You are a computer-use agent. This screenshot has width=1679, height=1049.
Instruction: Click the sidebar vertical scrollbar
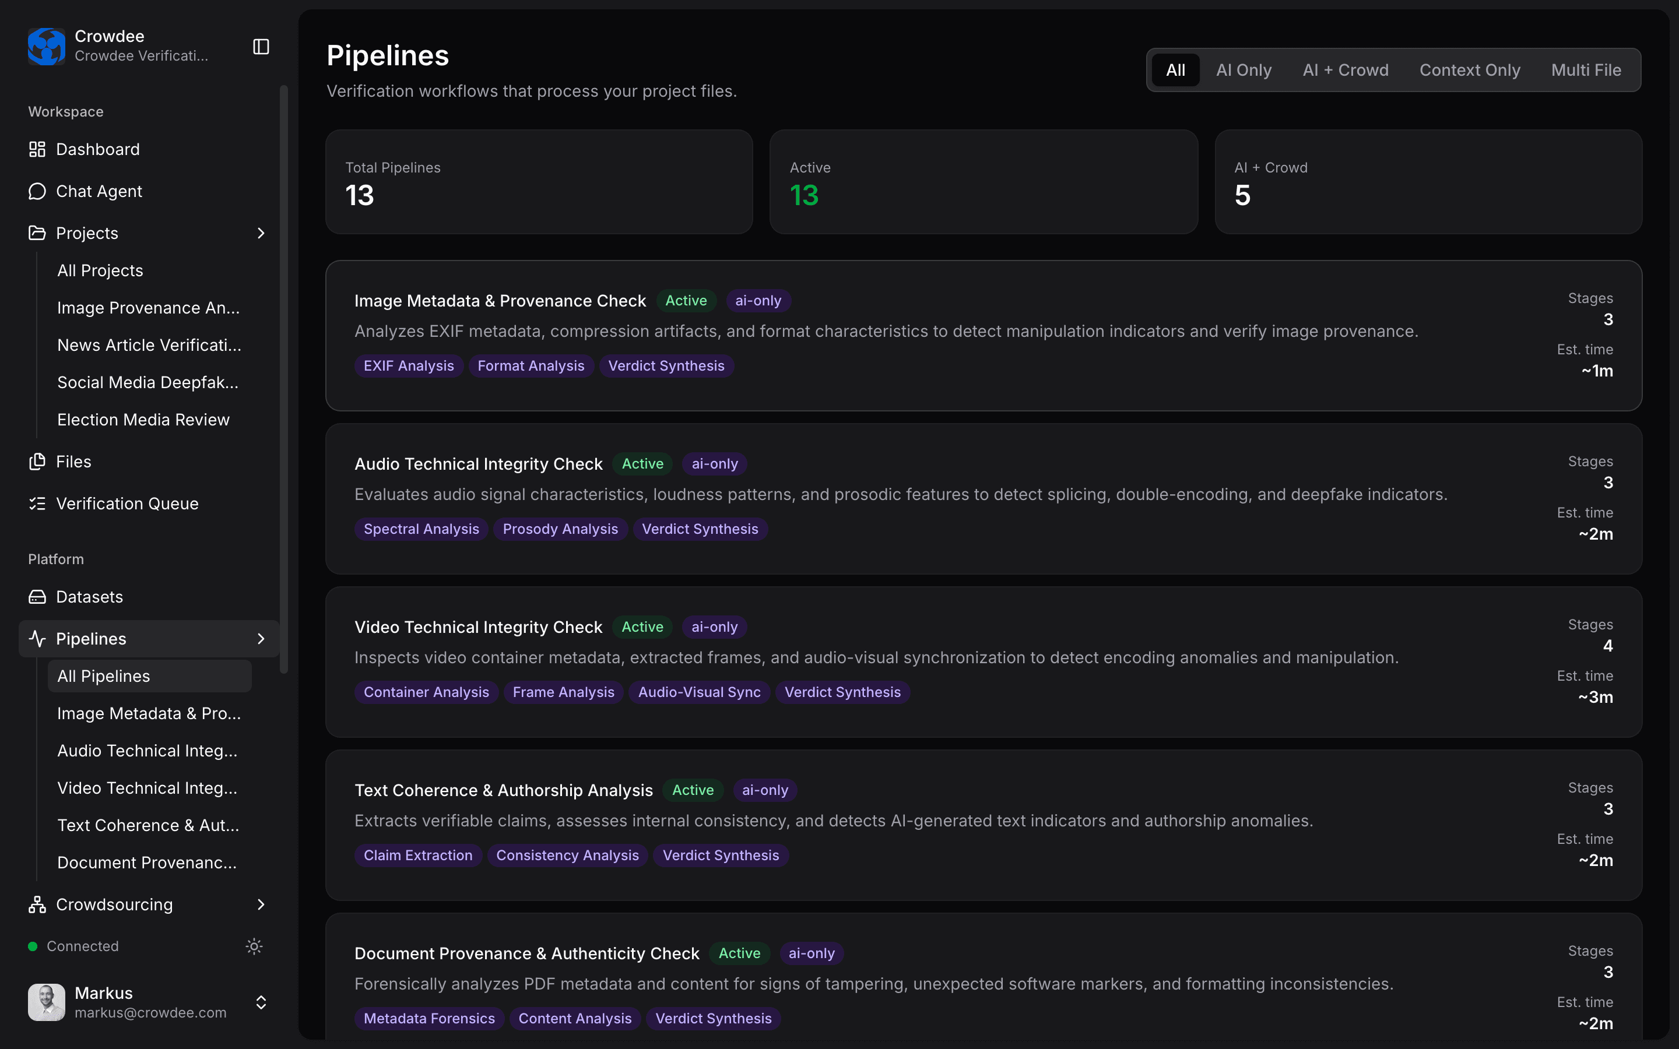pyautogui.click(x=283, y=378)
